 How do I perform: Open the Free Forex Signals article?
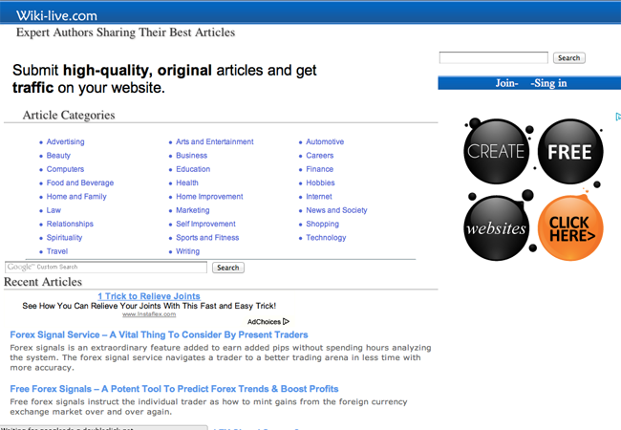174,389
